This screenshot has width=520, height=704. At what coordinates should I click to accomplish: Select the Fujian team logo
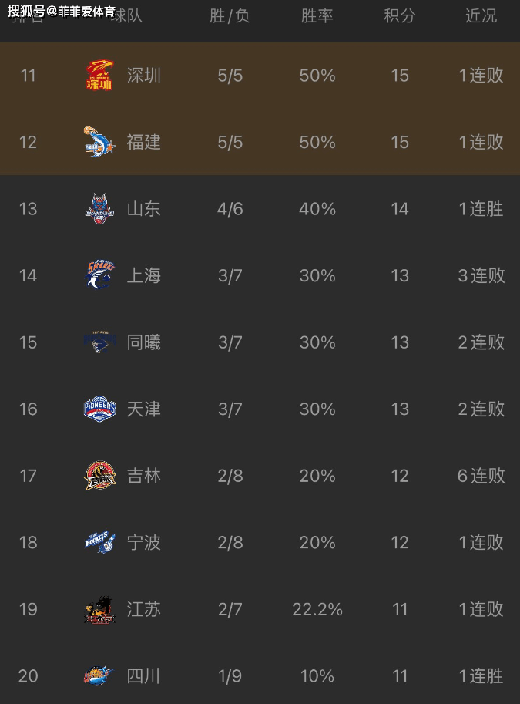click(x=99, y=142)
